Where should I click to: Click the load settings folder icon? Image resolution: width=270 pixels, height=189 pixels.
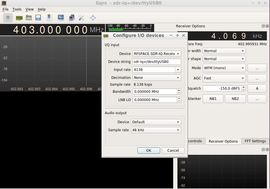[29, 18]
